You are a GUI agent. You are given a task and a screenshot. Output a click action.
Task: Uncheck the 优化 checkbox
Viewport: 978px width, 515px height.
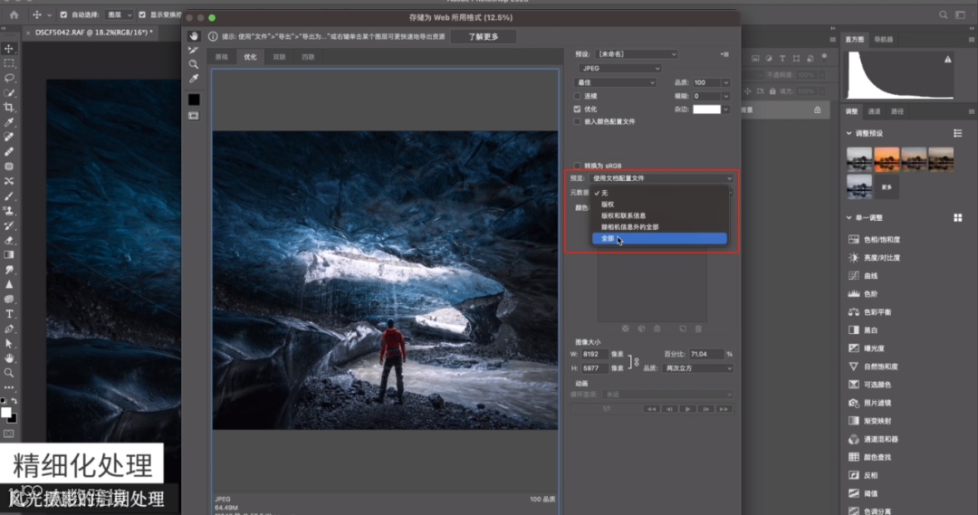[577, 110]
